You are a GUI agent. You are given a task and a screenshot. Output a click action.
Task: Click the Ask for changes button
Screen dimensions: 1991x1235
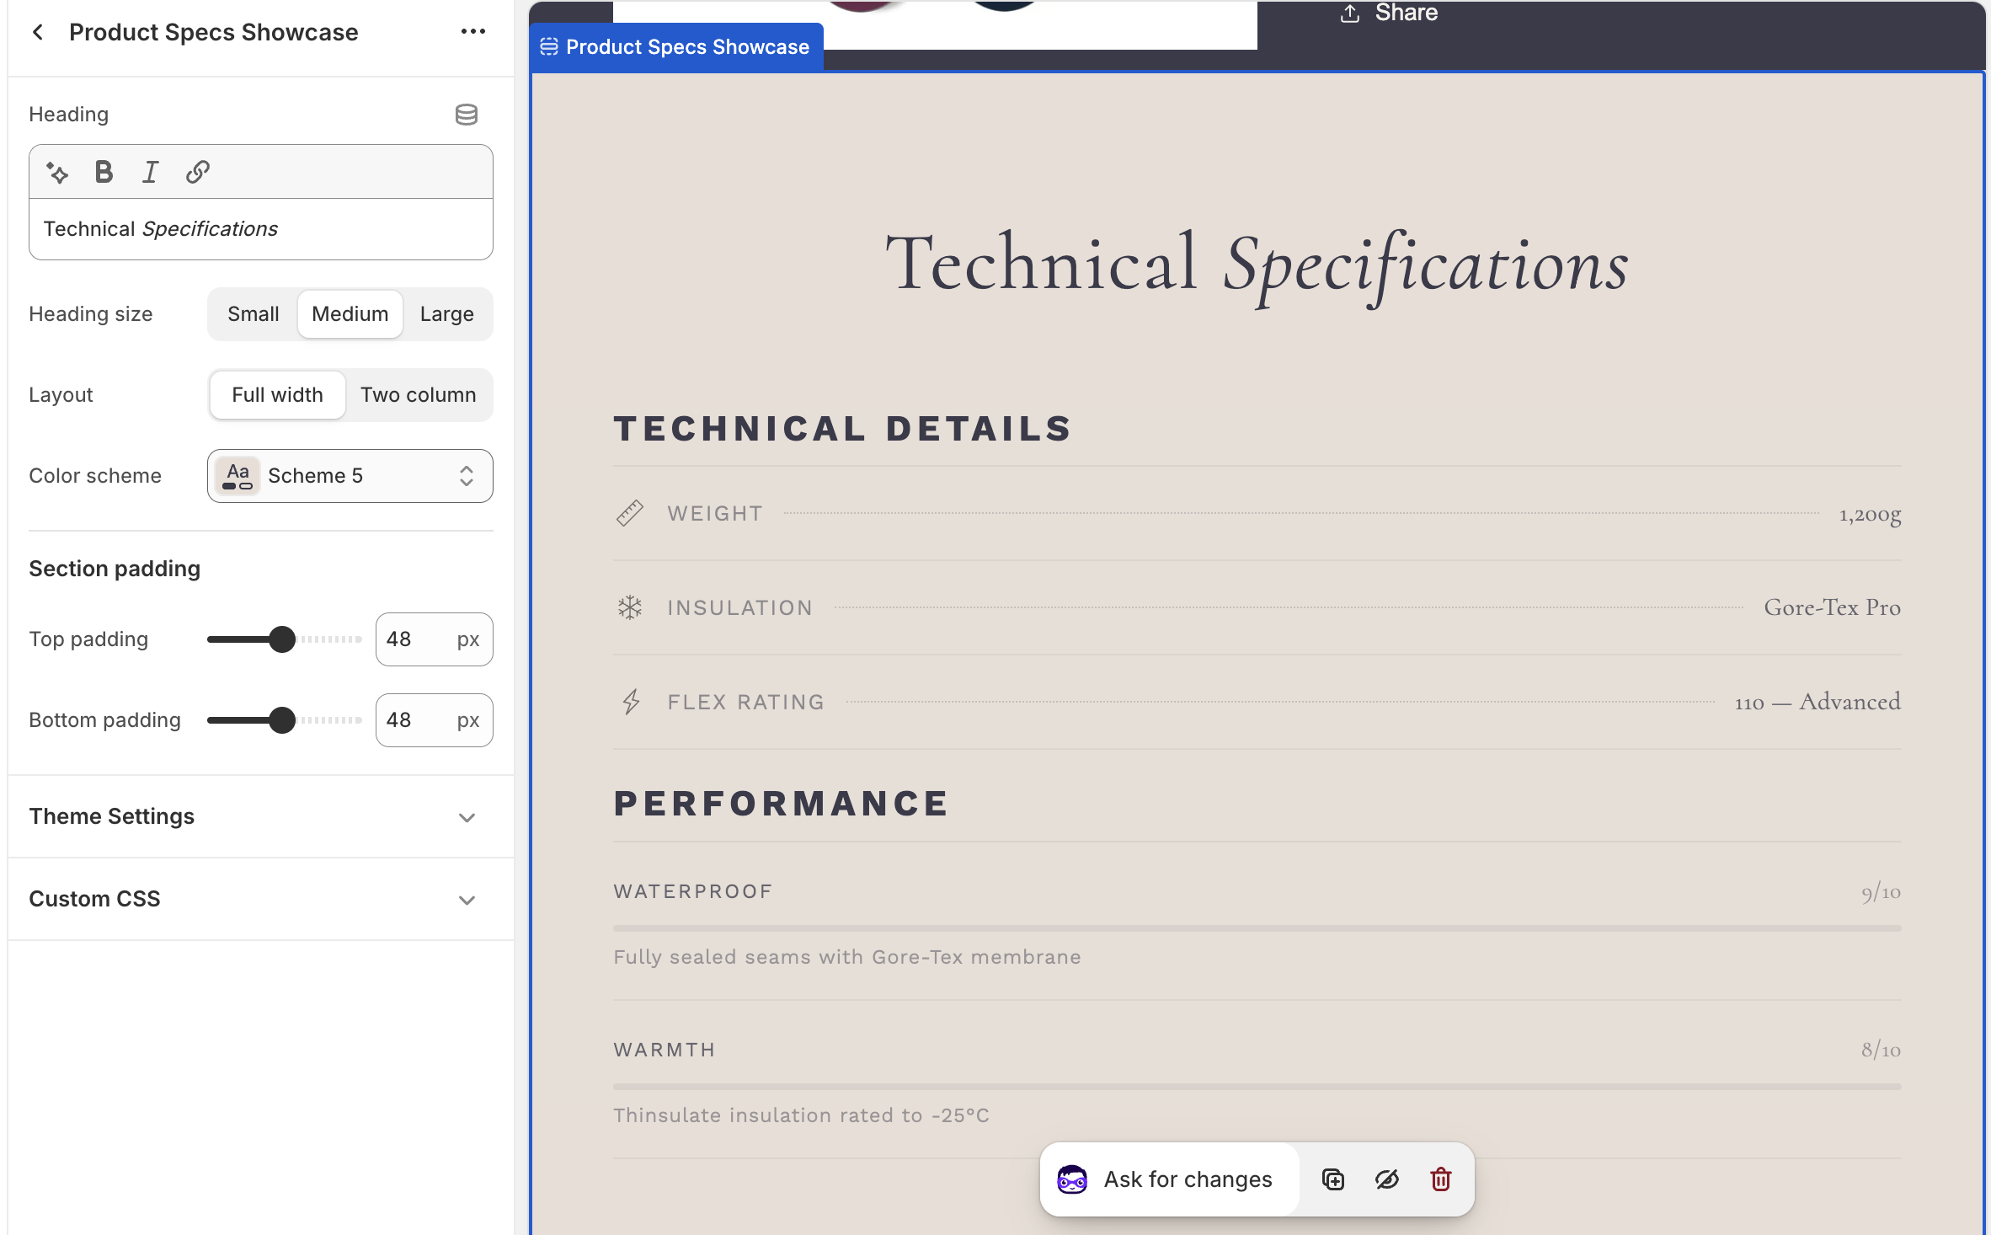[1169, 1179]
